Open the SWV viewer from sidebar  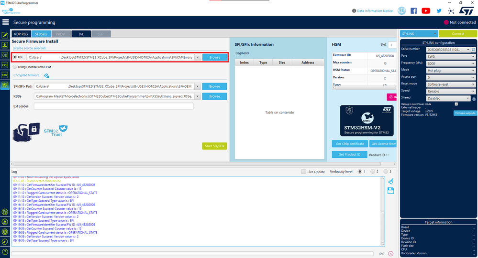[5, 75]
